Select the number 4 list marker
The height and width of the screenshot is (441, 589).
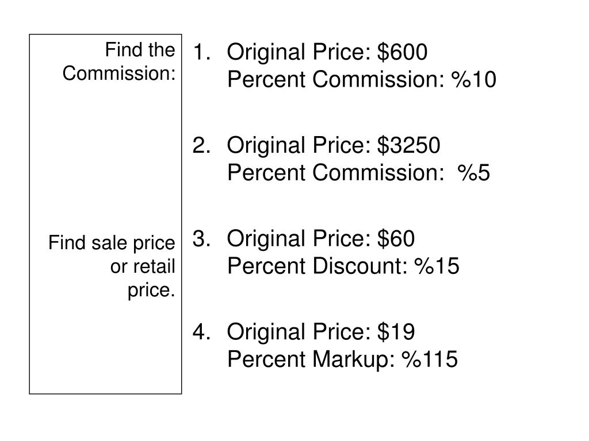click(x=201, y=332)
